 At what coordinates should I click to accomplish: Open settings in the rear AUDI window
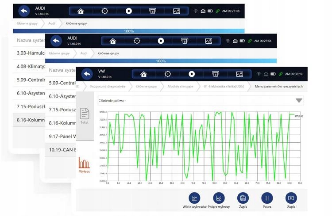[104, 11]
